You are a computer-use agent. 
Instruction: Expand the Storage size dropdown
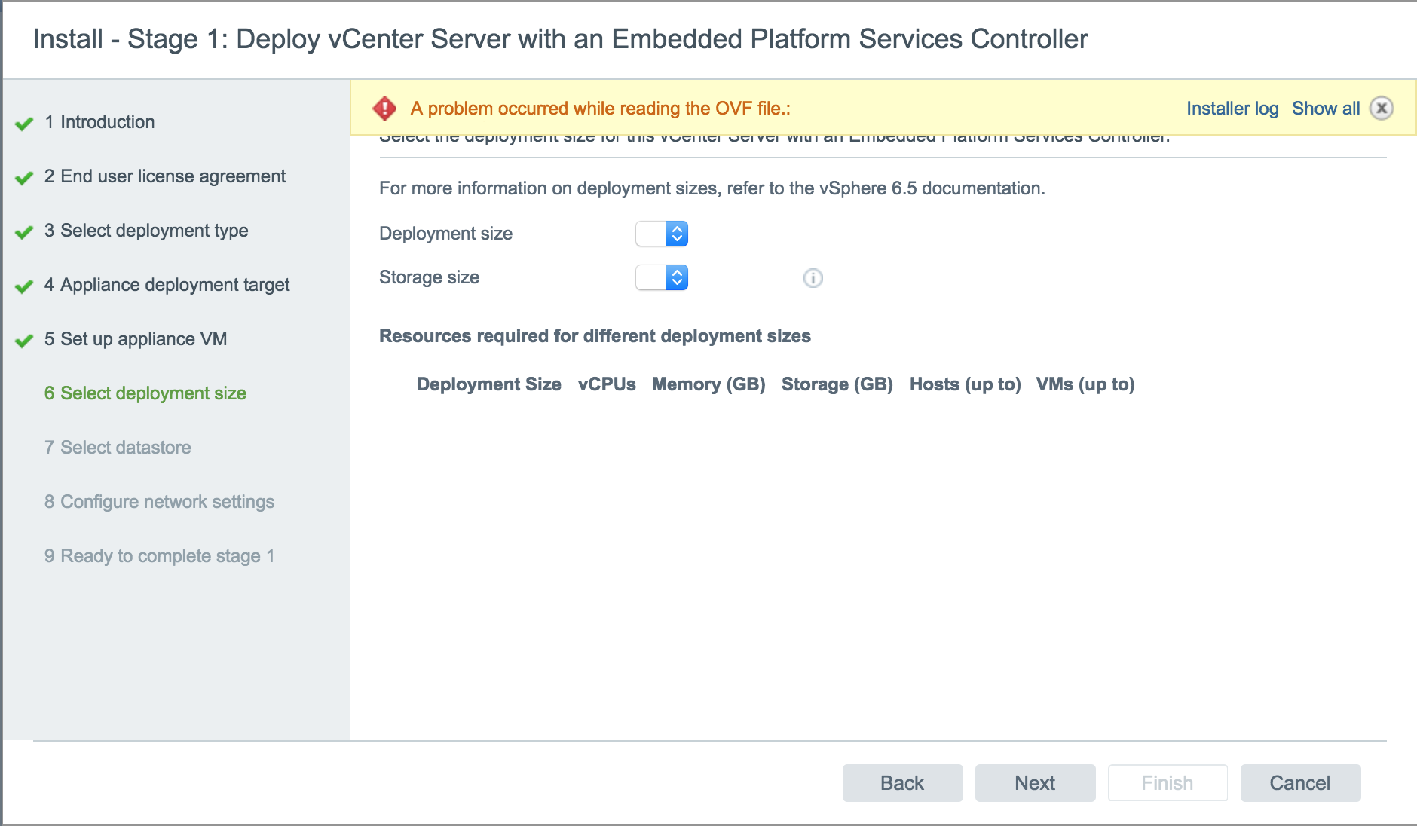tap(662, 277)
